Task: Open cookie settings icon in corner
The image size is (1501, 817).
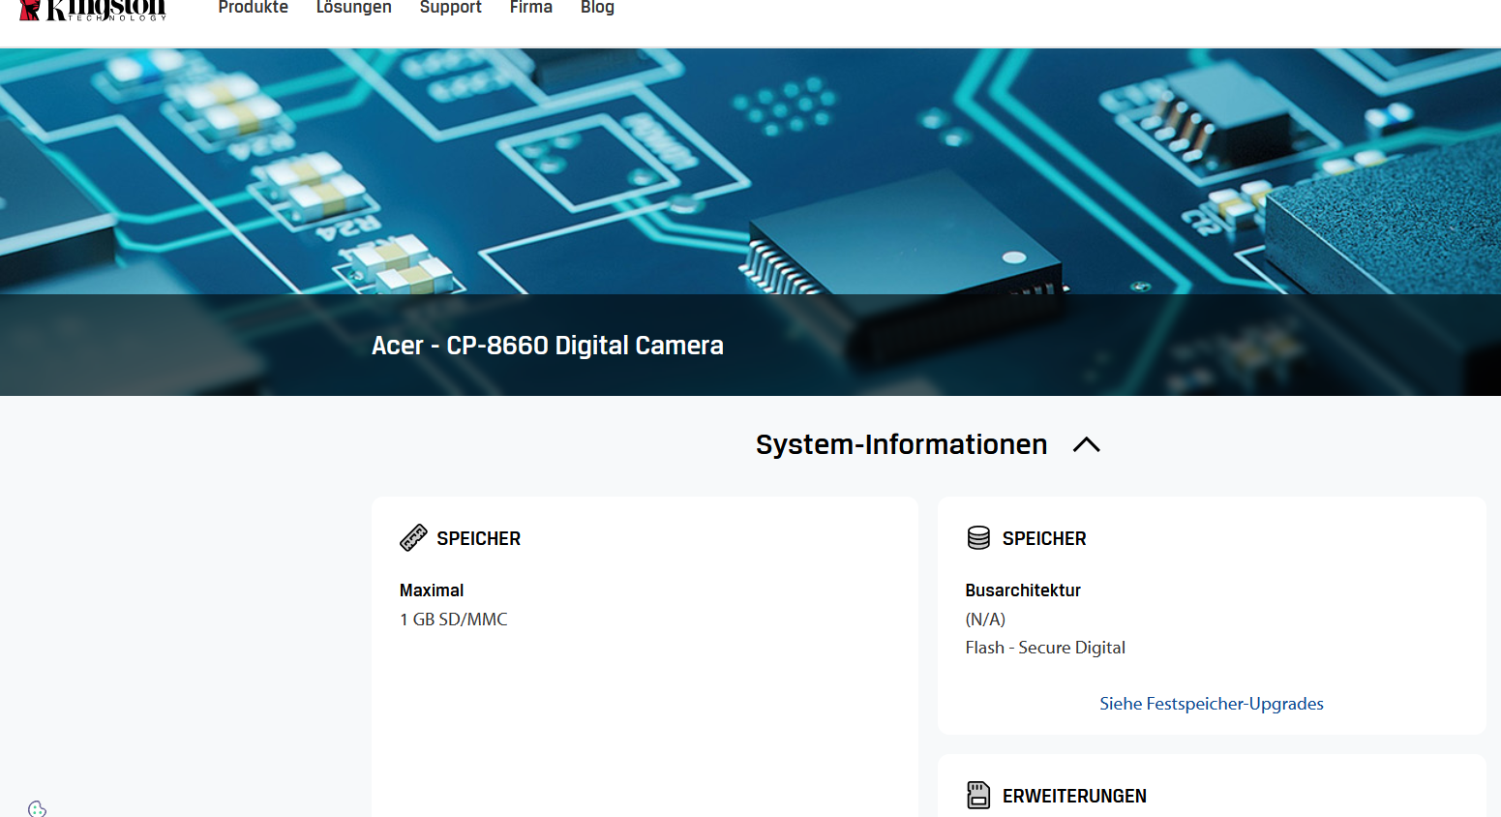Action: 38,809
